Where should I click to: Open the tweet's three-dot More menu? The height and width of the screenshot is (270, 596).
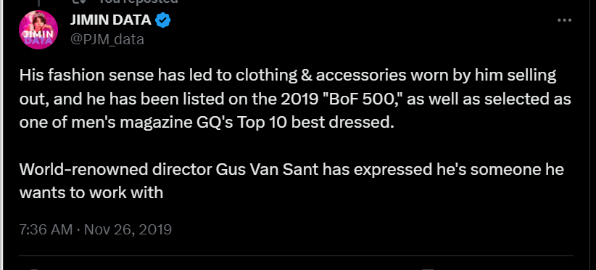coord(564,20)
